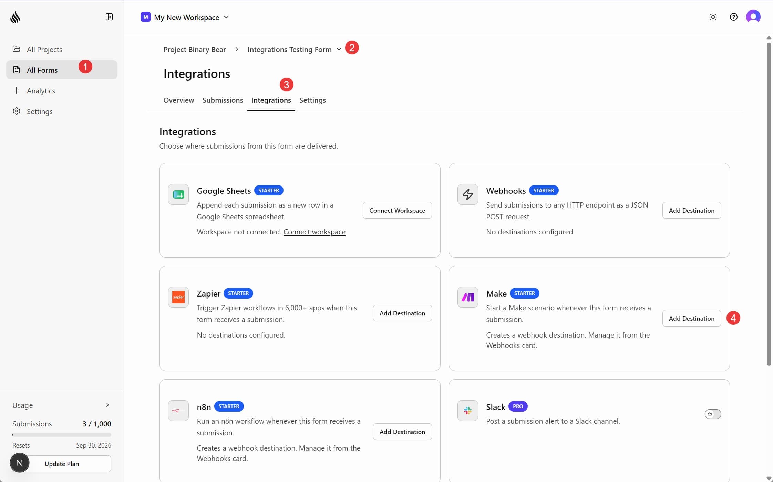Image resolution: width=773 pixels, height=482 pixels.
Task: Click the Connect workspace underlined link
Action: 315,232
